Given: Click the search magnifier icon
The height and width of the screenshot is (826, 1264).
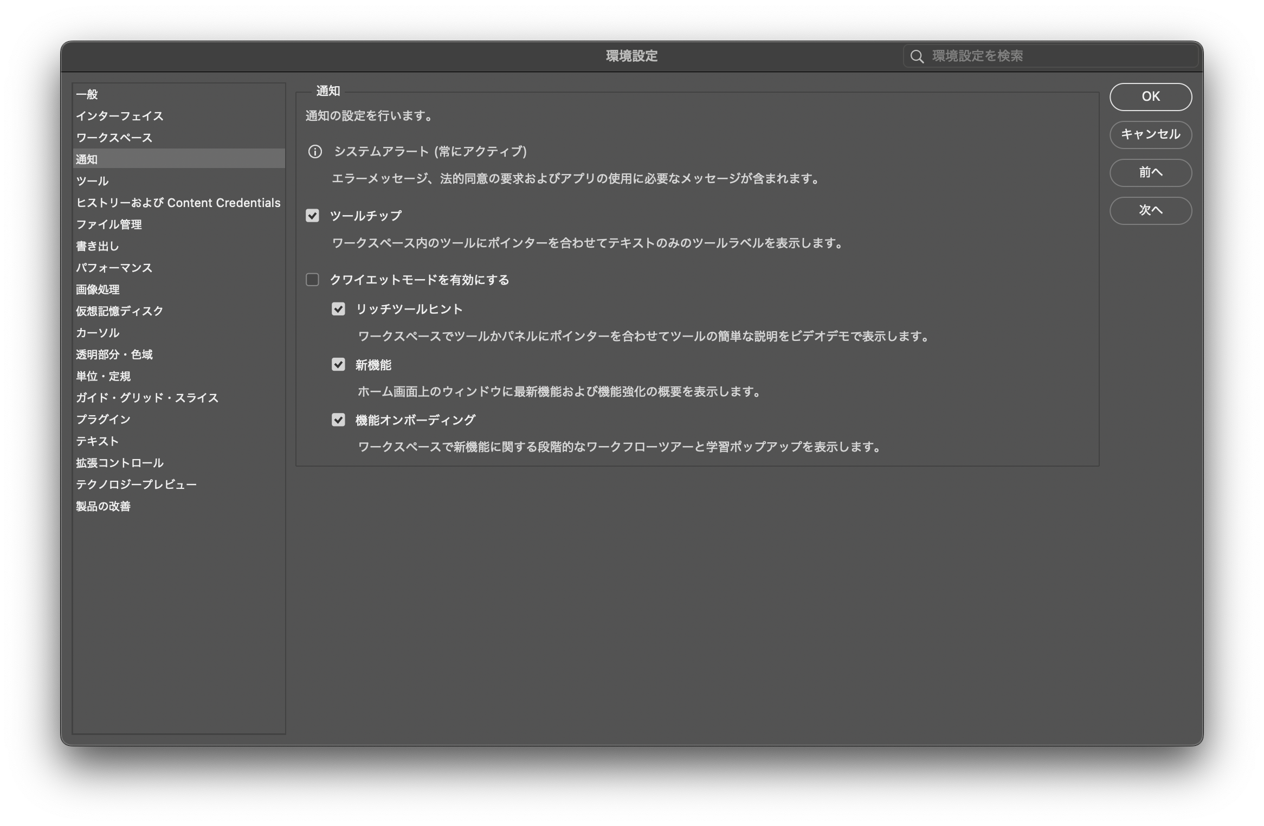Looking at the screenshot, I should point(917,56).
